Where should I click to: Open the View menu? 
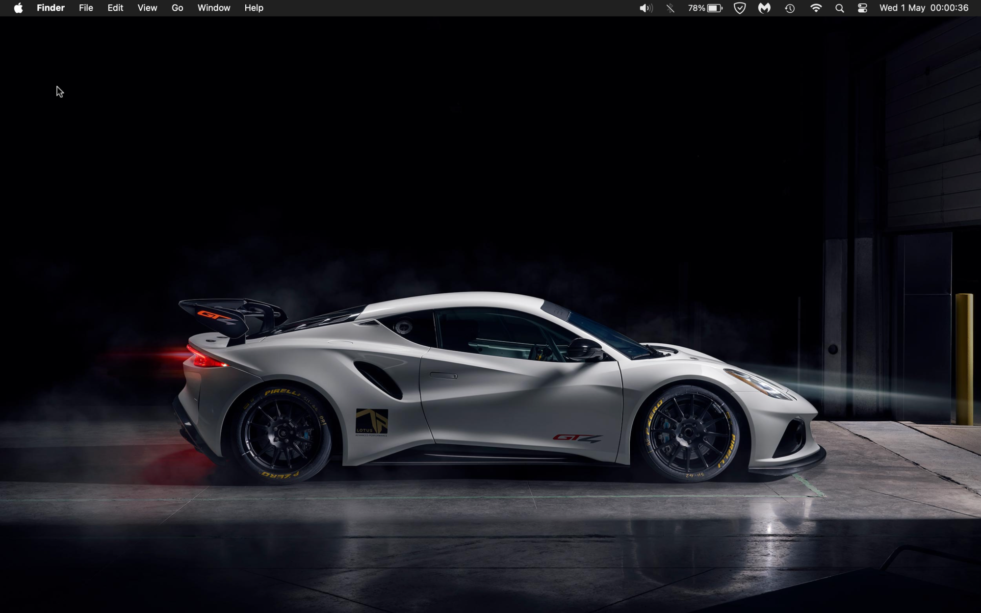tap(147, 8)
